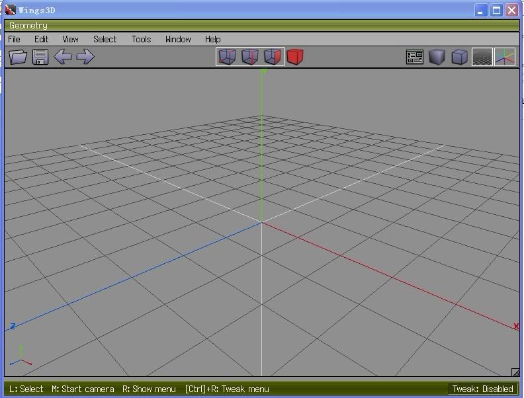Viewport: 524px width, 398px height.
Task: Toggle axes display icon
Action: coord(505,57)
